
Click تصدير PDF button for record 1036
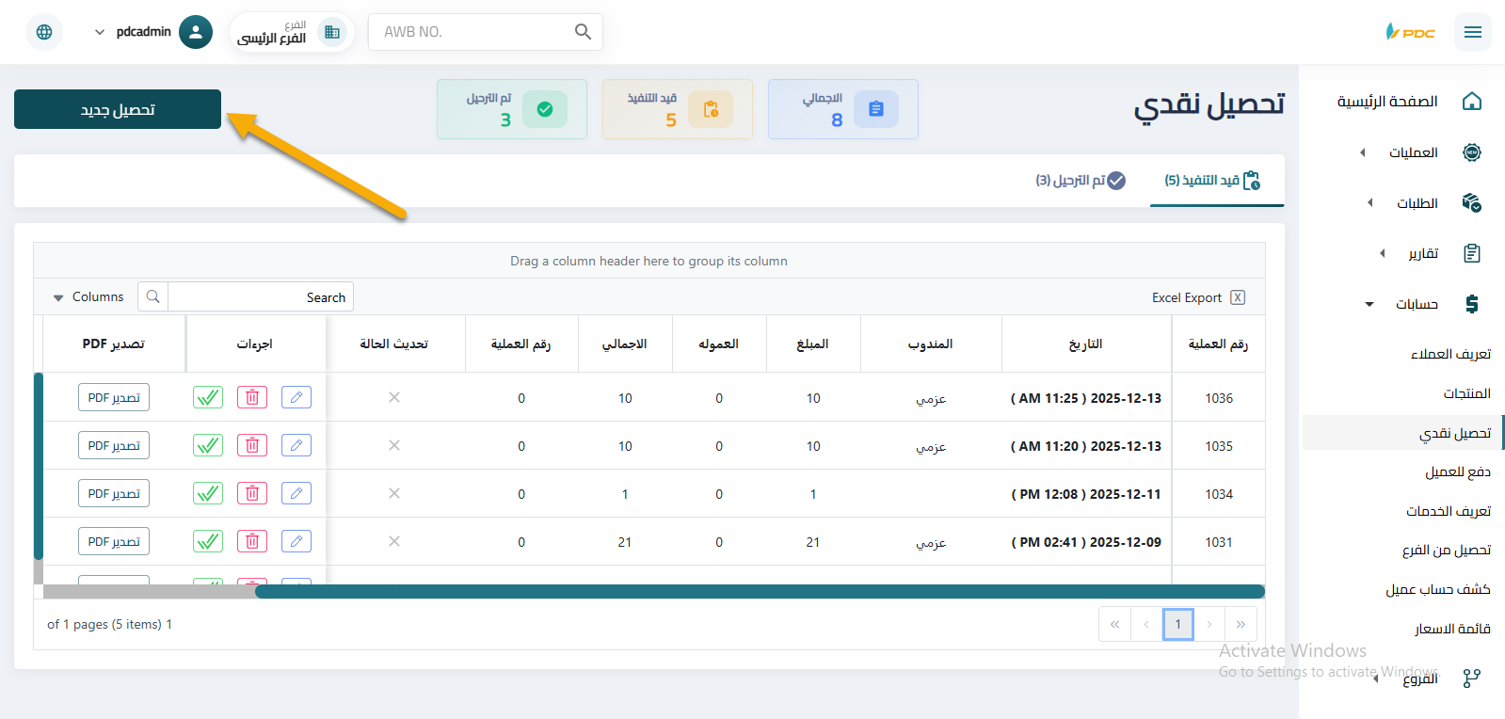(114, 397)
